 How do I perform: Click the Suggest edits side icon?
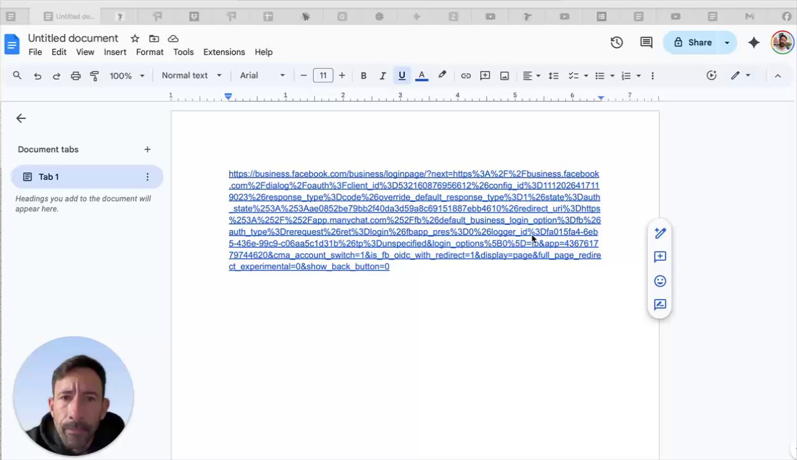coord(660,233)
